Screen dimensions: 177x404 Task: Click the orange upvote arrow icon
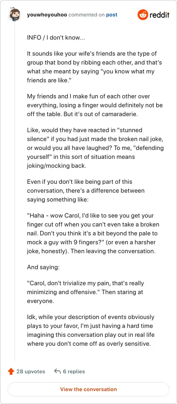11,371
